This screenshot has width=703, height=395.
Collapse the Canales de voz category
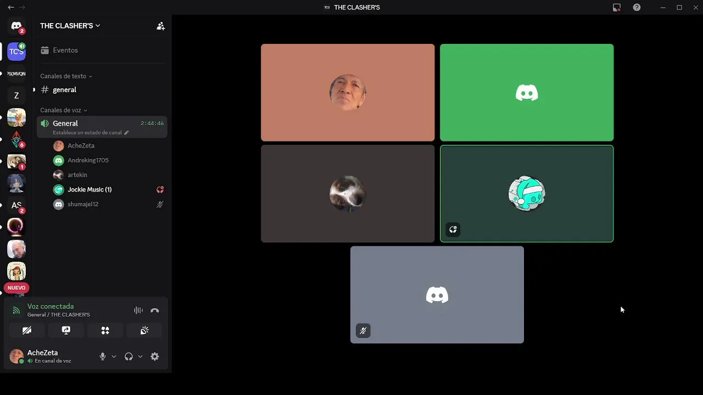coord(64,110)
